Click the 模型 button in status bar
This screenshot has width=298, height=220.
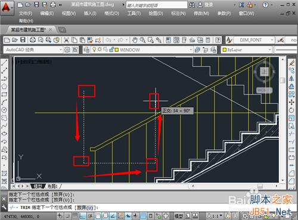coord(179,216)
